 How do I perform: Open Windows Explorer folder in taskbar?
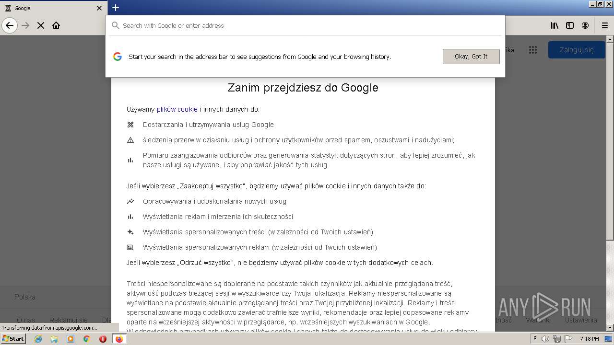point(54,339)
